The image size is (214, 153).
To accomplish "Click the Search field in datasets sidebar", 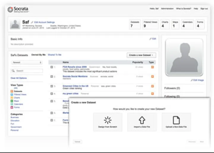I will pos(27,71).
